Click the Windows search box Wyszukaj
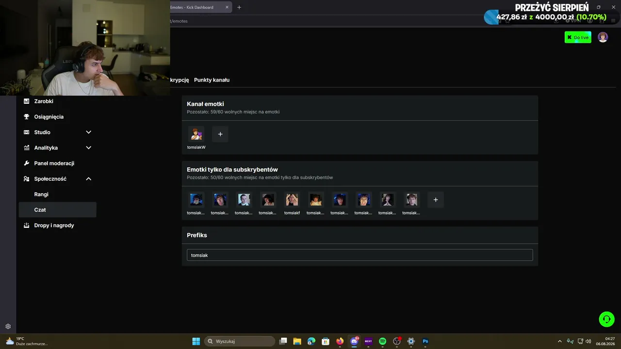Image resolution: width=621 pixels, height=349 pixels. [x=240, y=341]
